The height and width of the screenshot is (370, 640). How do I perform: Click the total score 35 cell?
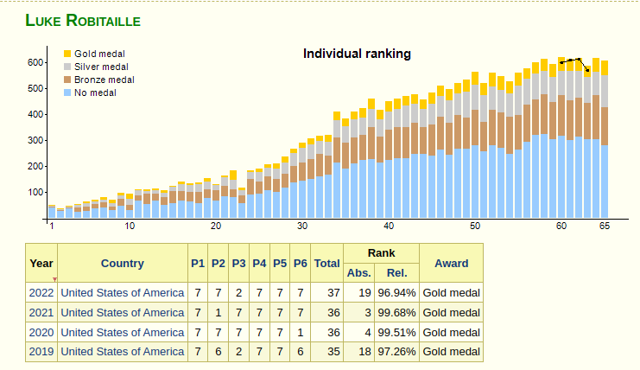(327, 352)
